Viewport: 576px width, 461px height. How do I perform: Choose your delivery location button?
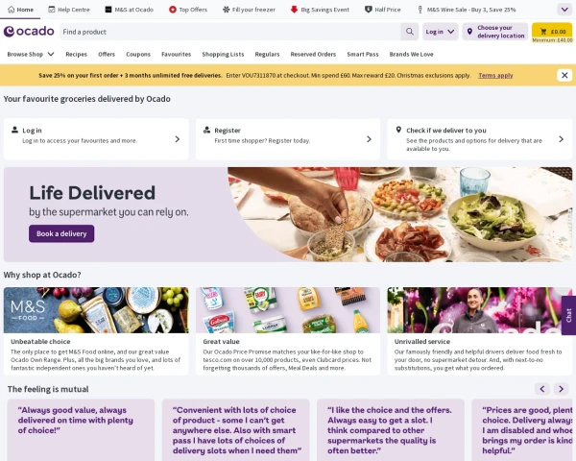(494, 32)
